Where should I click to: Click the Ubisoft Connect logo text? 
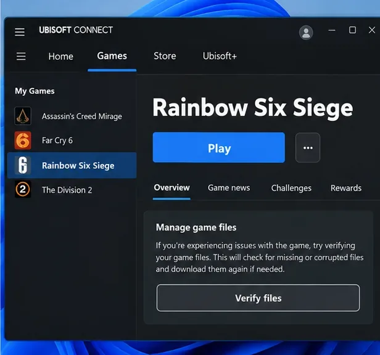[76, 30]
